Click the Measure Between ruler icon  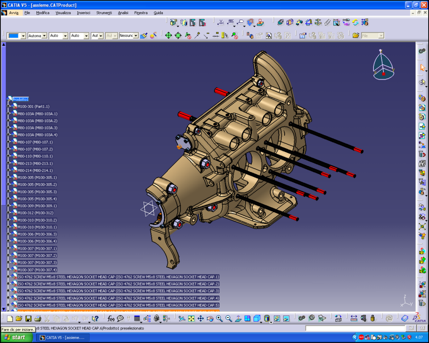coord(354,318)
